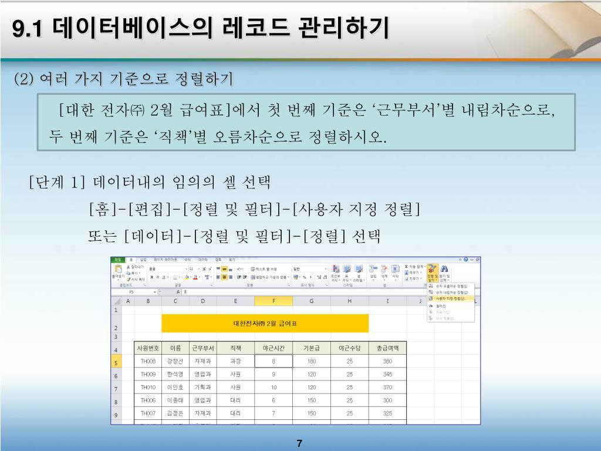
Task: Click the decrease font size icon
Action: coord(210,269)
